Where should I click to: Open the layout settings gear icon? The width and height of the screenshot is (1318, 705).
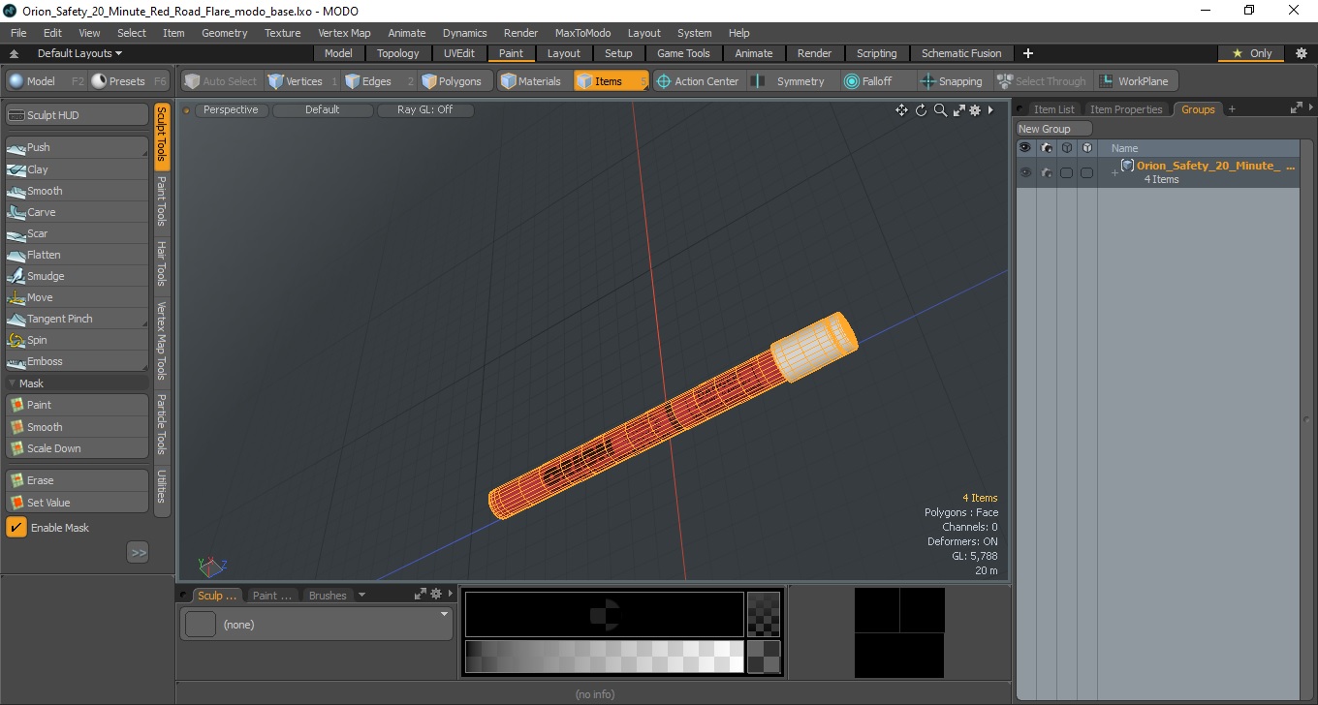1301,53
